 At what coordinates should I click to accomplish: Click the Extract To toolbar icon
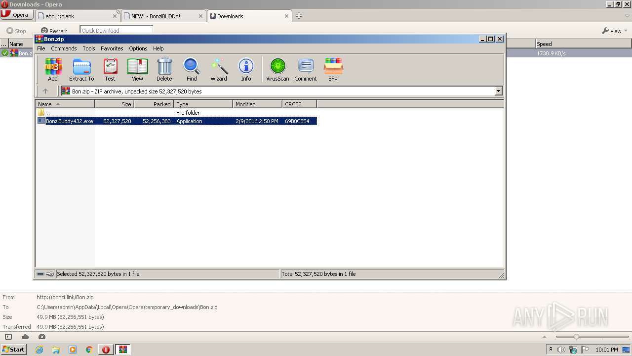tap(81, 69)
